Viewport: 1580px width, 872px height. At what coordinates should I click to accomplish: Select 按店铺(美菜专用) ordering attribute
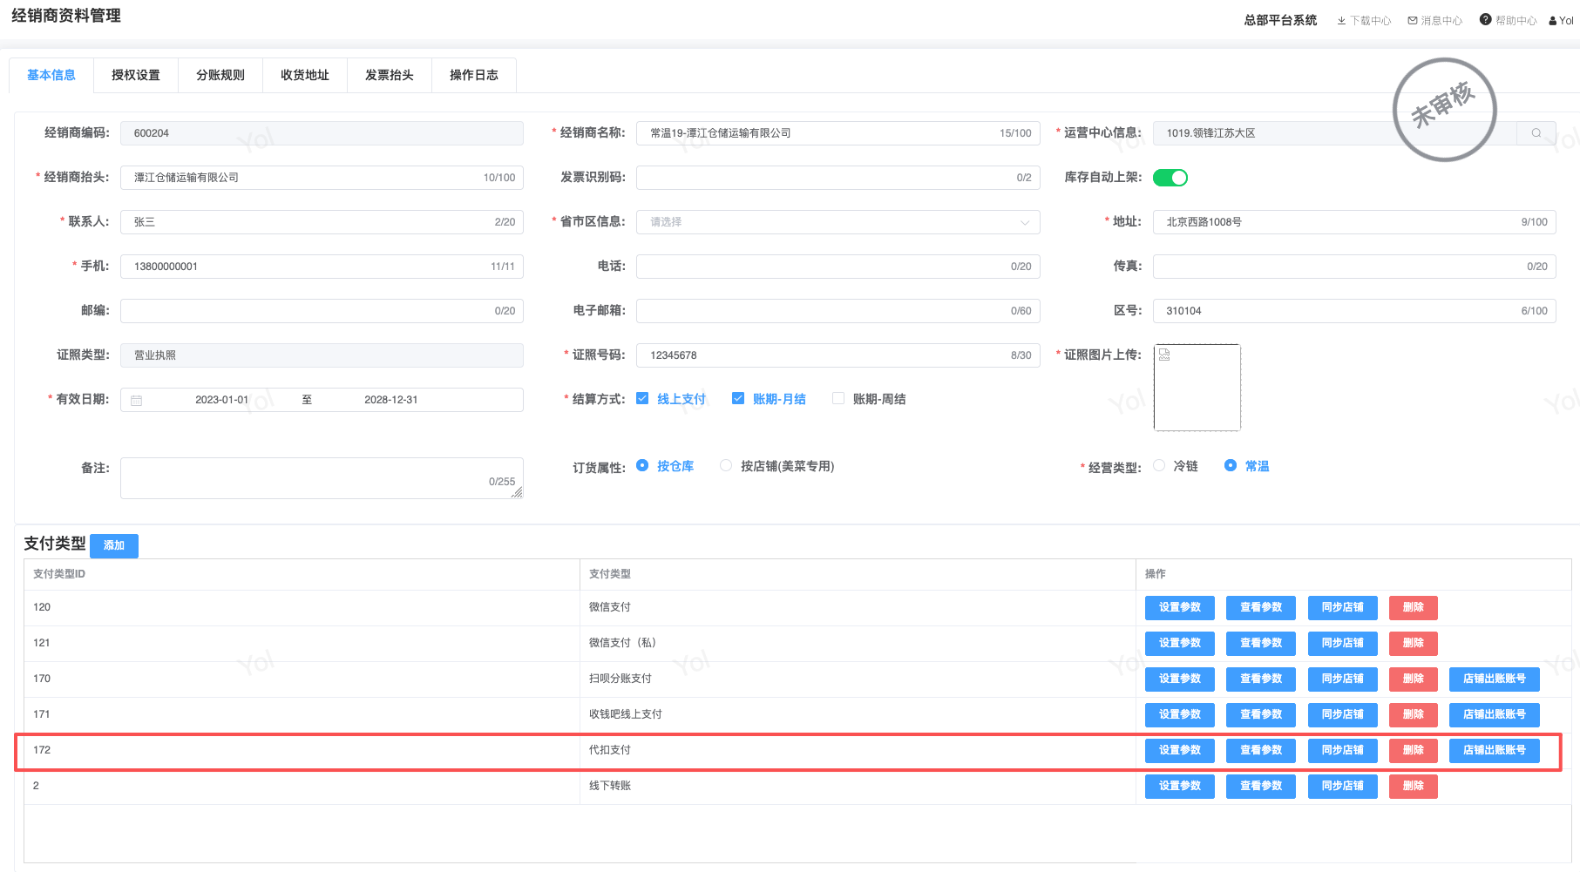726,466
